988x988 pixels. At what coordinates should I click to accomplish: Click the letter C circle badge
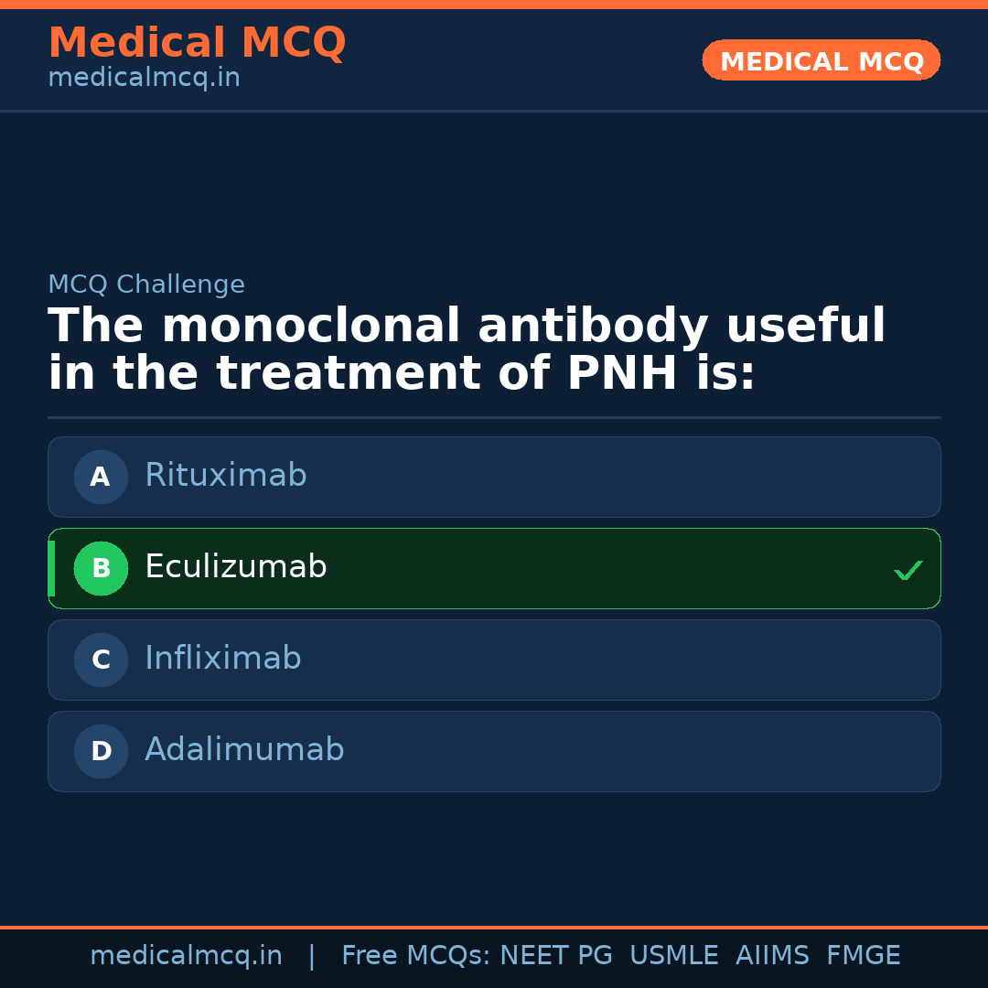101,660
